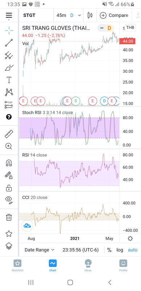Image resolution: width=141 pixels, height=291 pixels.
Task: Open the object tree layers icon
Action: pyautogui.click(x=9, y=246)
